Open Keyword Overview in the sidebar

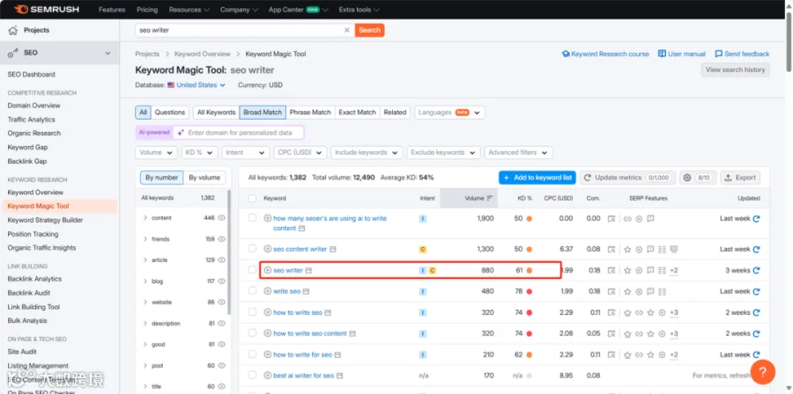pos(35,193)
